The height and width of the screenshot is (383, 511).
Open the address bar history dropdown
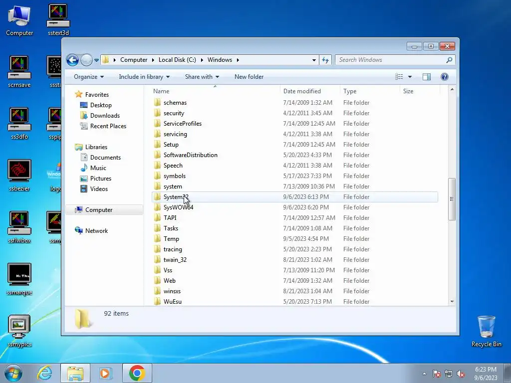click(x=314, y=60)
